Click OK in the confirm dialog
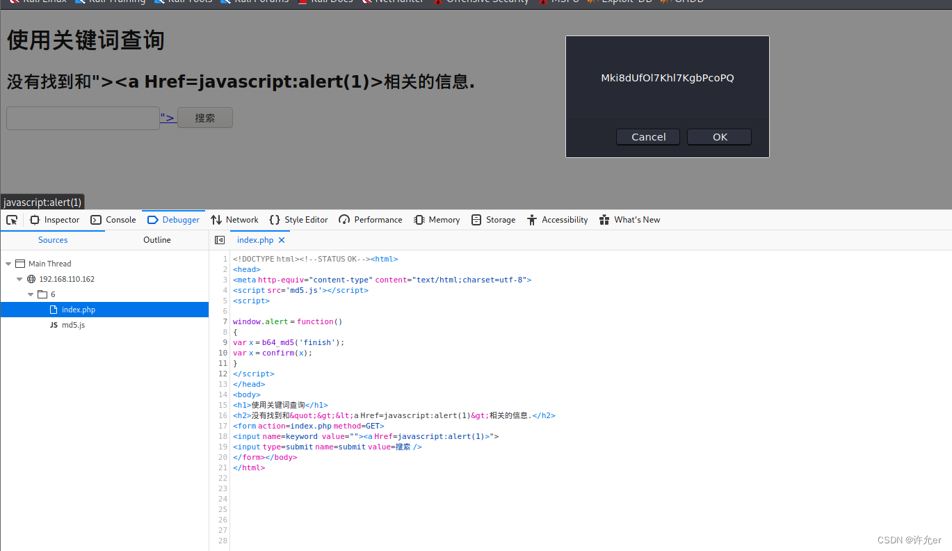This screenshot has height=551, width=952. pos(720,137)
